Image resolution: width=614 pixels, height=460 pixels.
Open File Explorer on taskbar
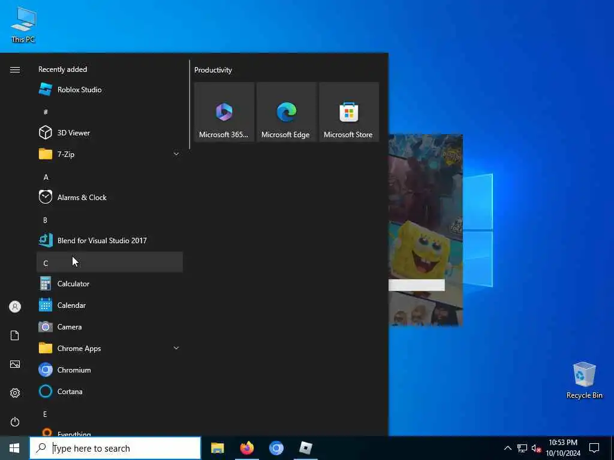point(217,448)
